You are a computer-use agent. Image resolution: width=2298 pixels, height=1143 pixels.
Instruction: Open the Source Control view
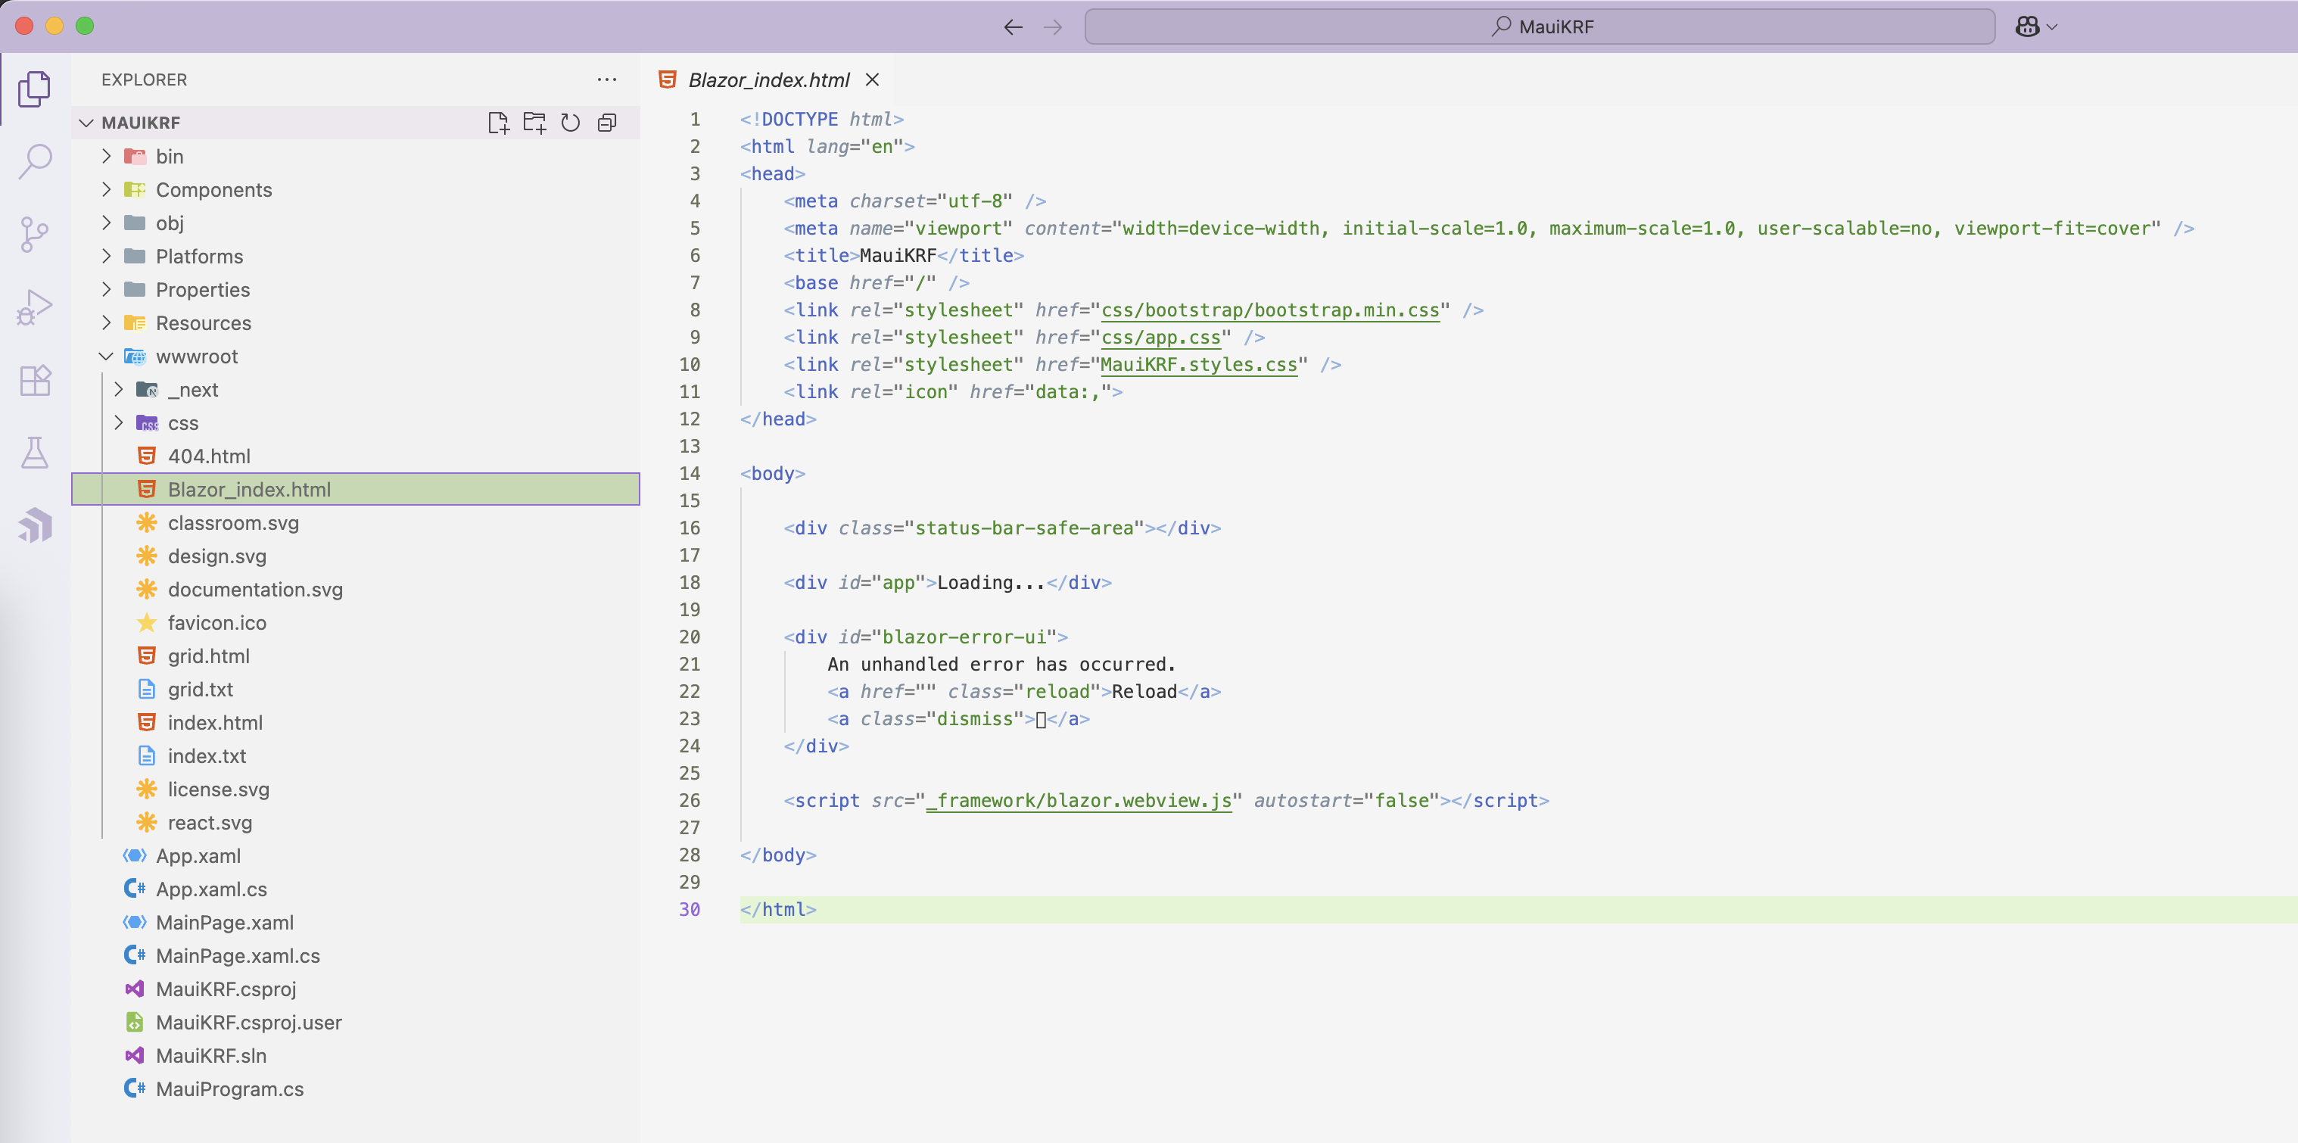(35, 235)
